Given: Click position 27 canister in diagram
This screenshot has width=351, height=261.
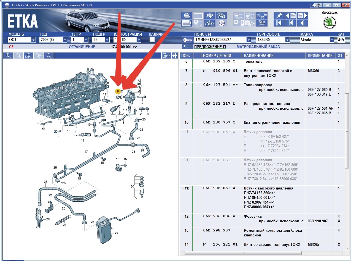Looking at the screenshot, I should pos(116,233).
